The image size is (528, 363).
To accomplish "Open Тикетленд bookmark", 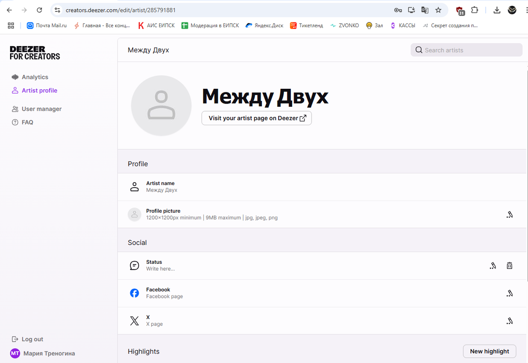I will [x=307, y=25].
